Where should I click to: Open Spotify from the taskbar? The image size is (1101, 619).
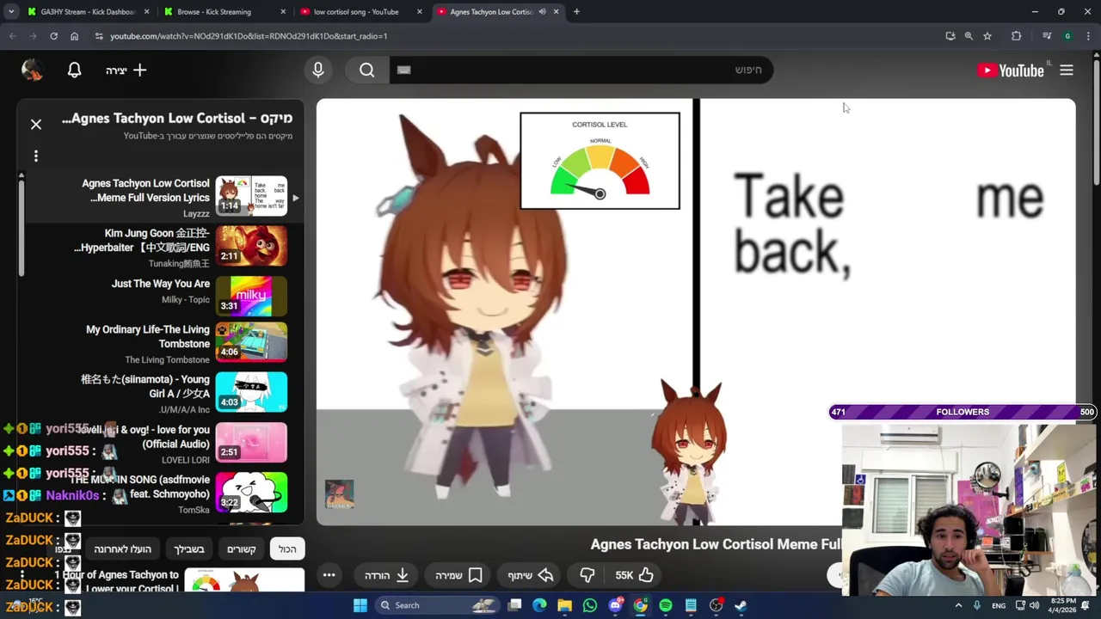pos(666,605)
